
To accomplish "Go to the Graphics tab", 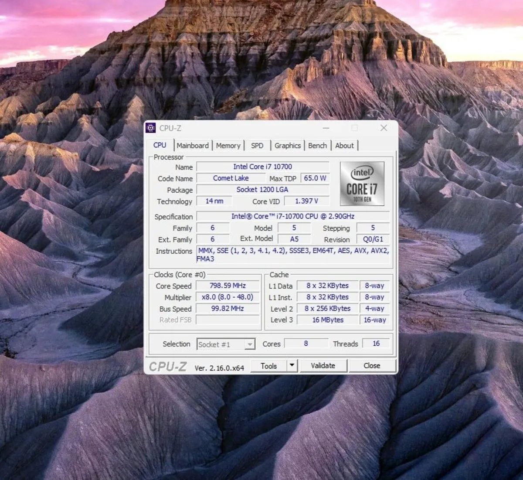I will [x=288, y=146].
